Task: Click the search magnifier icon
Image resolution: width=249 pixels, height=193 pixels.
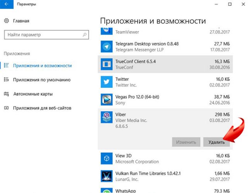Action: tap(85, 34)
